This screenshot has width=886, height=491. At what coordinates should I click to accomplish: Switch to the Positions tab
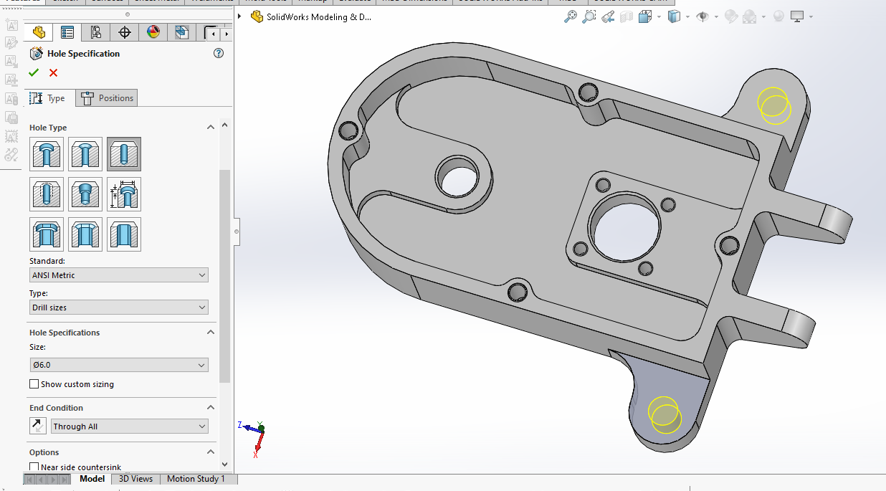108,98
